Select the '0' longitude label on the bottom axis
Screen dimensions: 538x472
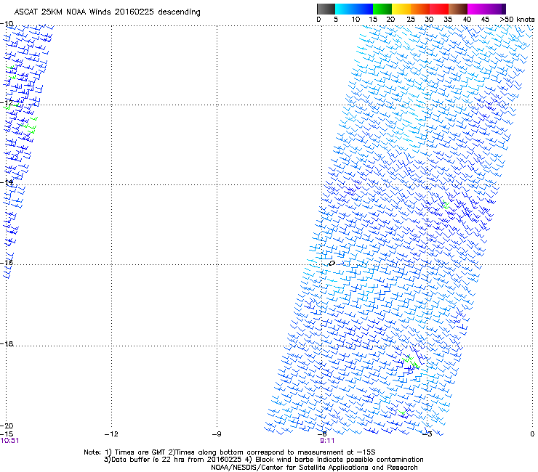click(532, 434)
